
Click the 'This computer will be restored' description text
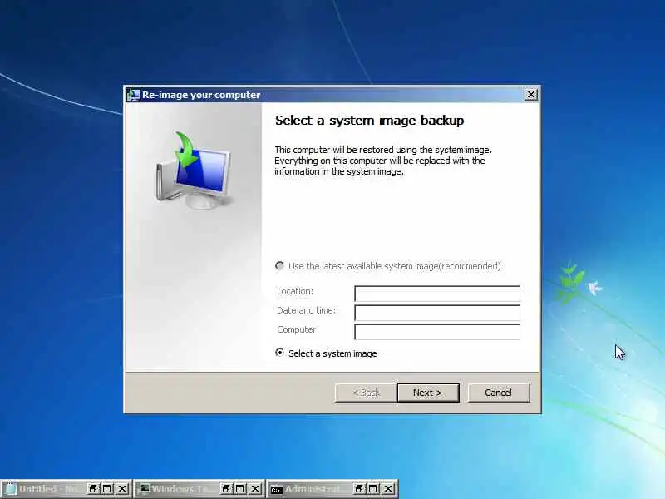[x=383, y=161]
